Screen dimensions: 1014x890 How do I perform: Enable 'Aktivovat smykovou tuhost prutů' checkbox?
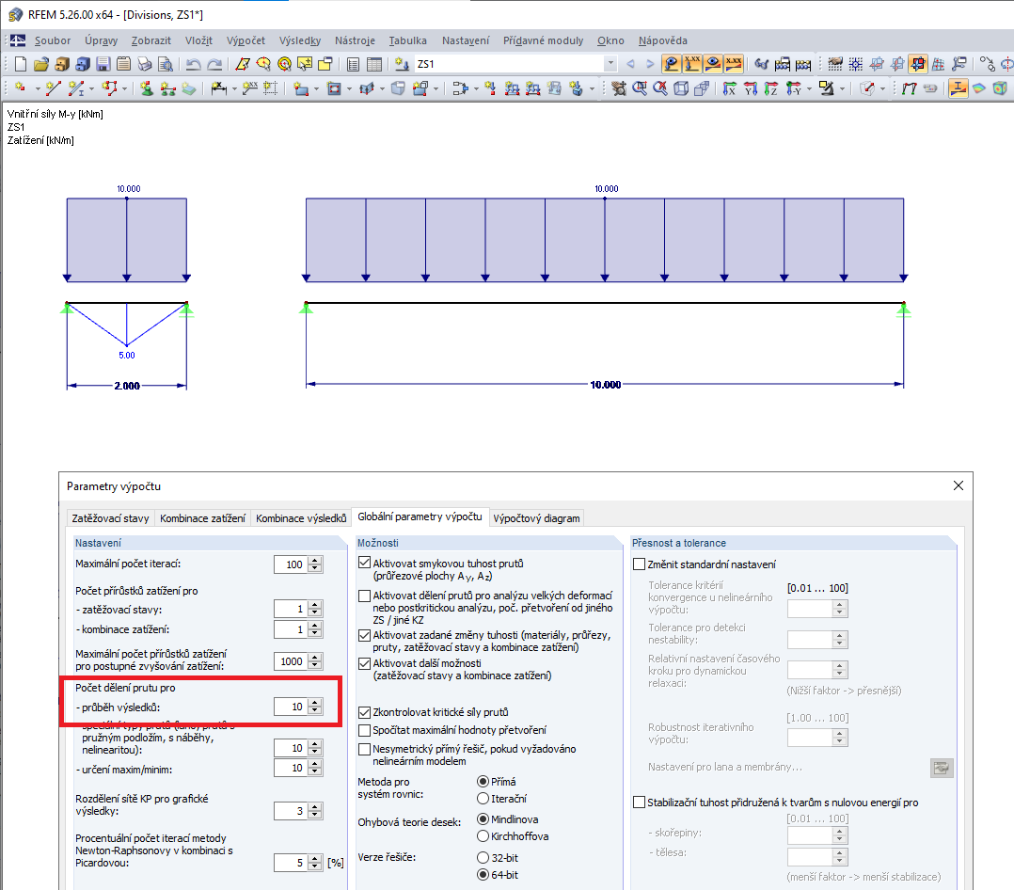click(x=365, y=563)
